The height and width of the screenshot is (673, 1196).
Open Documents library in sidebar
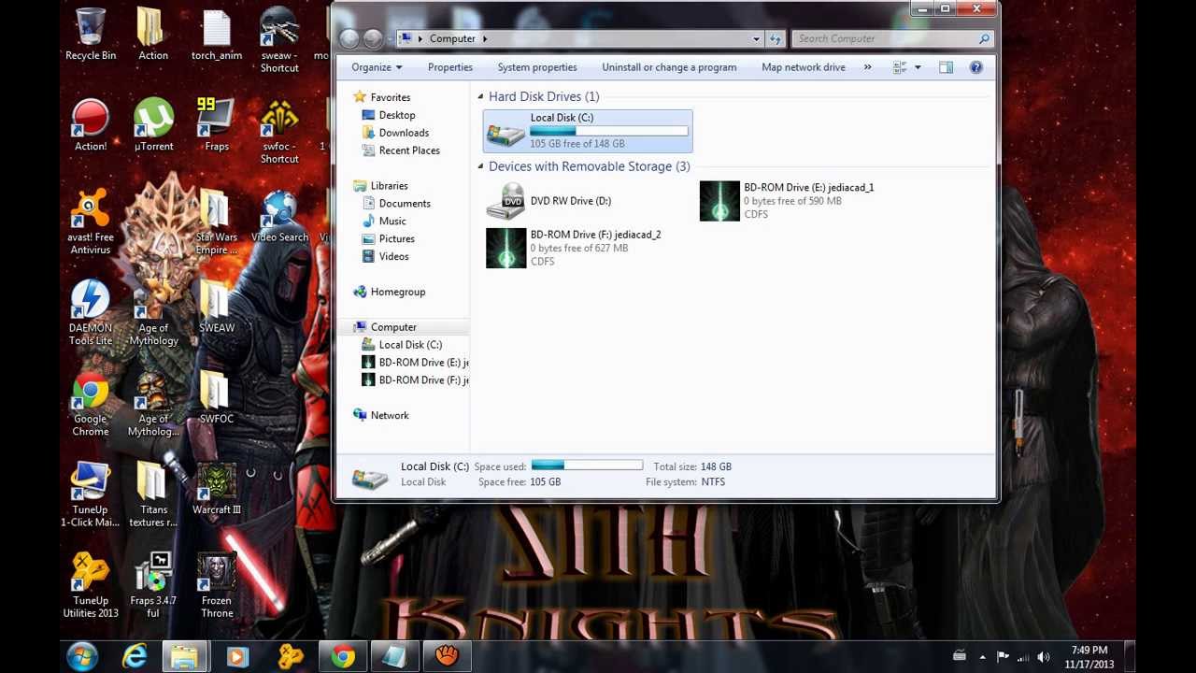(396, 204)
